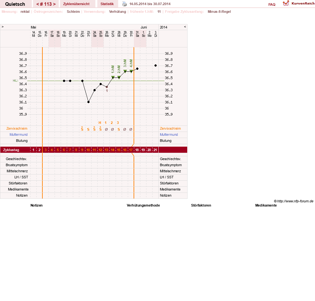The width and height of the screenshot is (315, 301).
Task: Open the Zyklenübersicht tab
Action: pos(76,4)
